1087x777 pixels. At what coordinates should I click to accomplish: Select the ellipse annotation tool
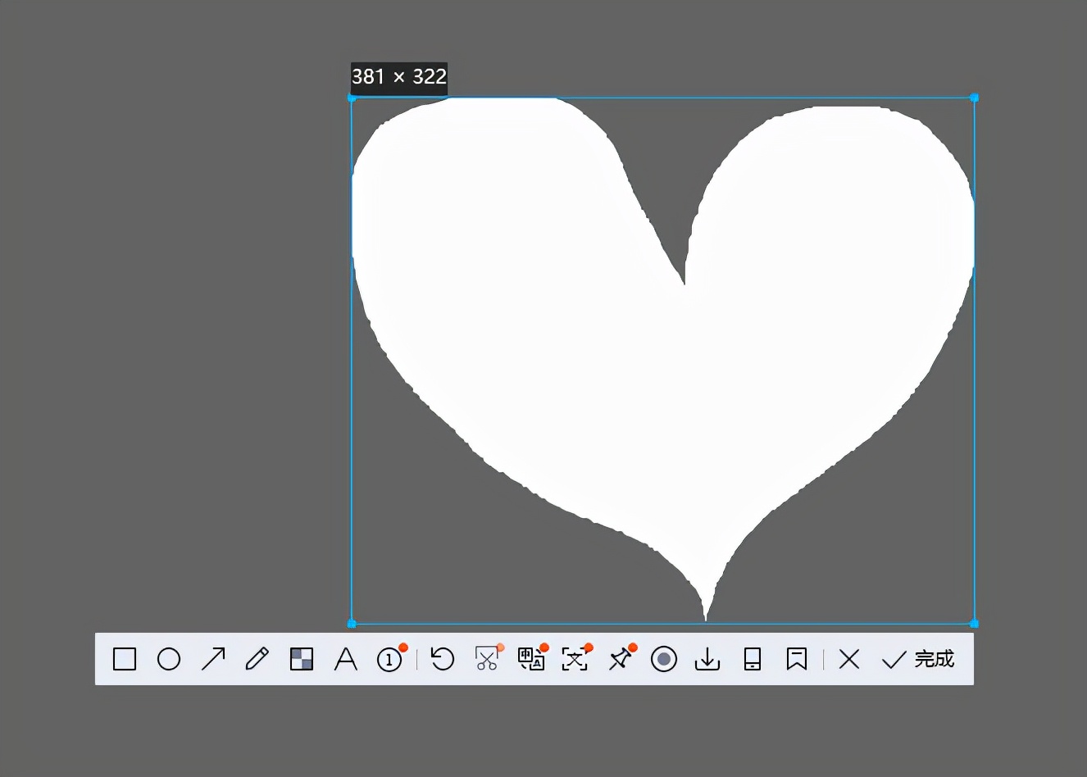(169, 659)
